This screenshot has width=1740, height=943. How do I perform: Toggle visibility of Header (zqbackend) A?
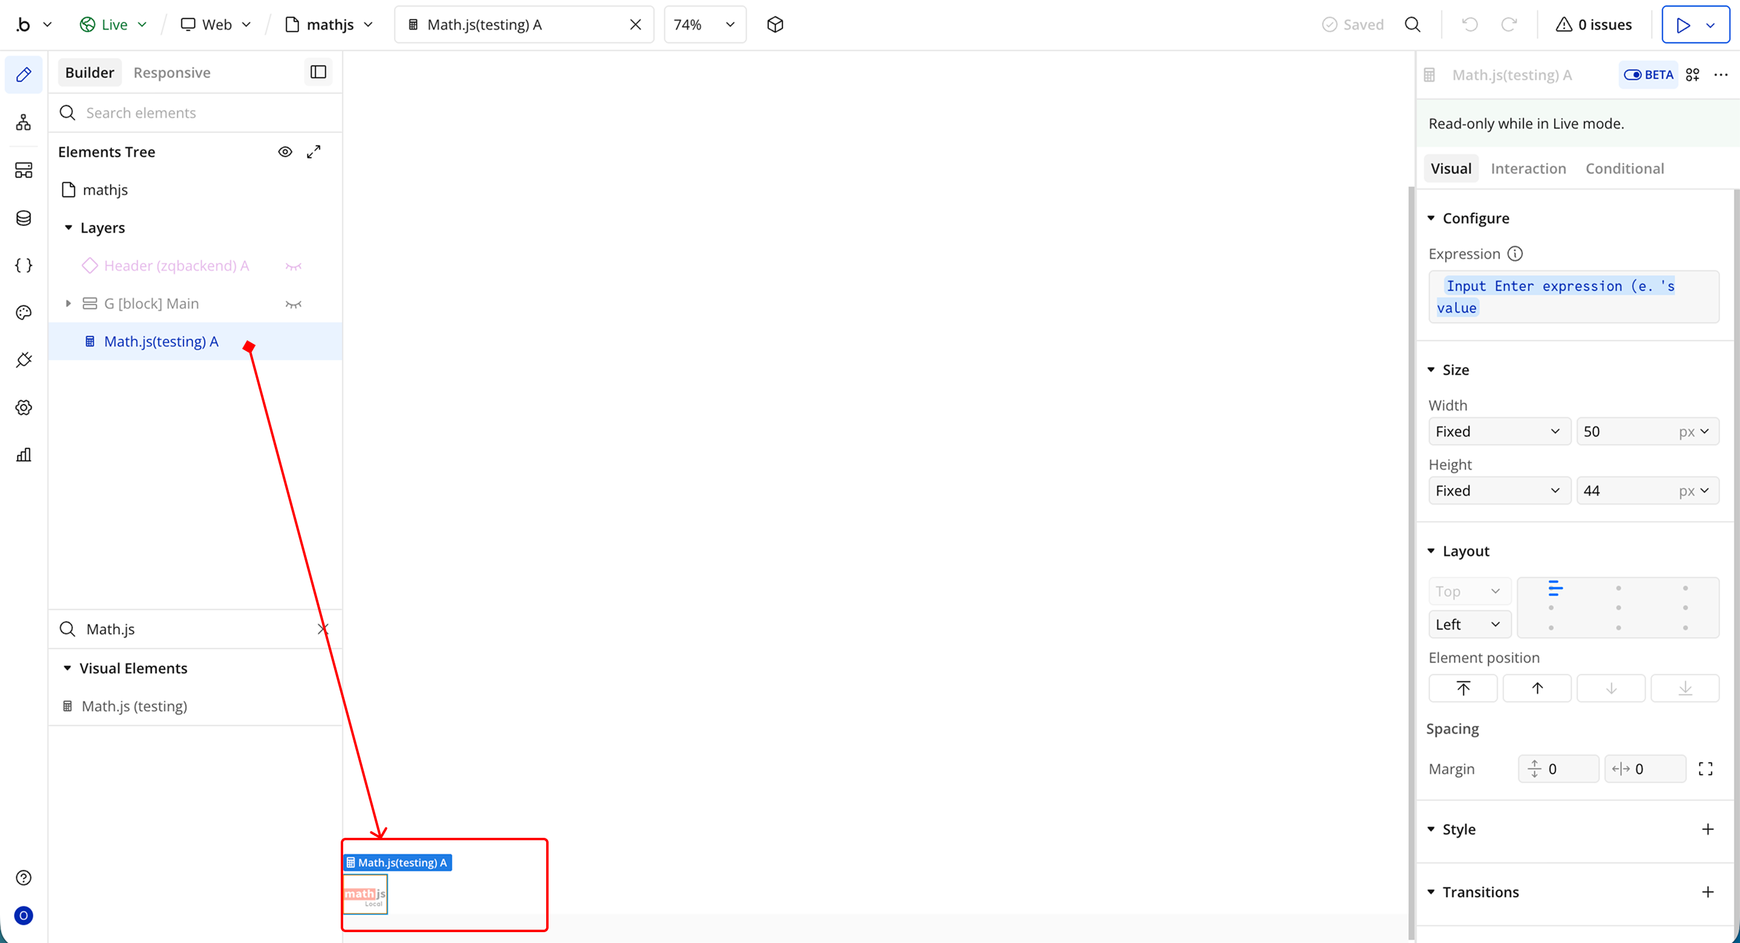tap(293, 265)
